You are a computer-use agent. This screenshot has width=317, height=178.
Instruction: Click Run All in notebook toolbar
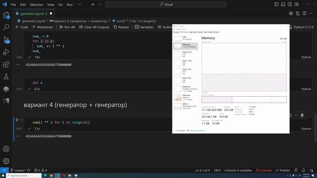point(67,27)
